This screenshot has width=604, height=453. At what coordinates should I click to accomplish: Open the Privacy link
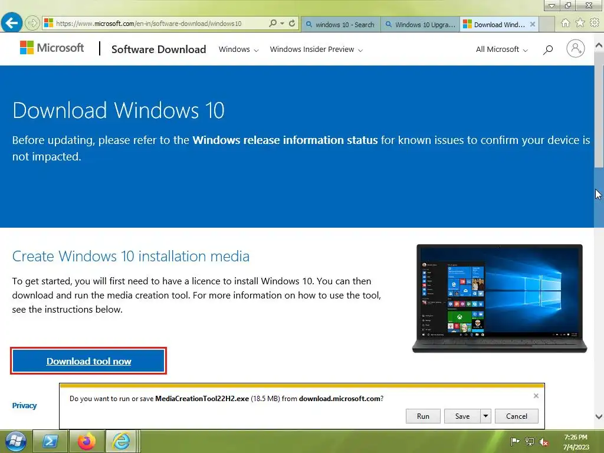click(24, 405)
